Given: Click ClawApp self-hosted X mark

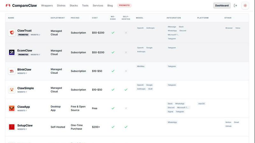Looking at the screenshot, I should click(x=126, y=108).
